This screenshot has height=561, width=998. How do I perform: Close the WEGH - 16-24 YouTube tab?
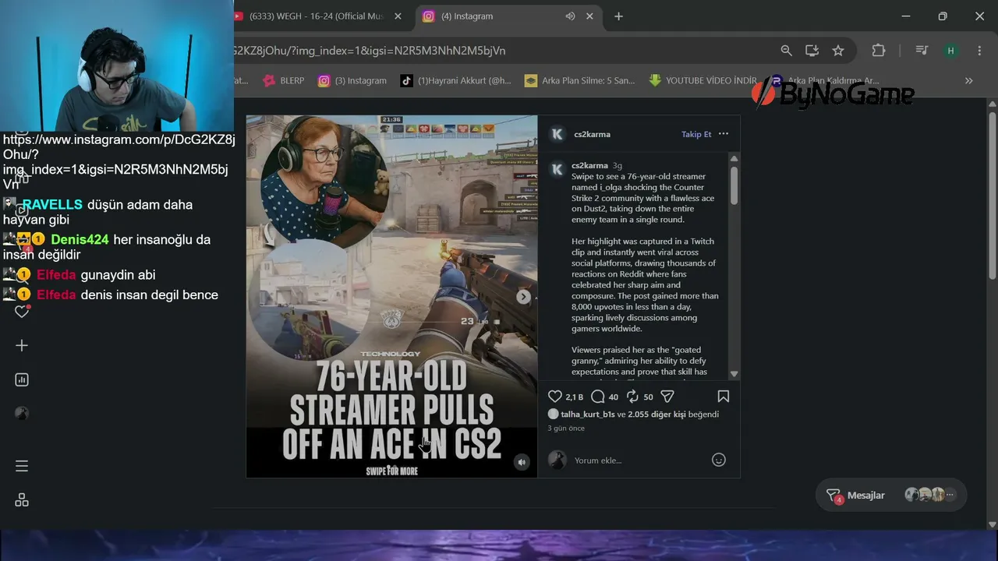pyautogui.click(x=398, y=16)
